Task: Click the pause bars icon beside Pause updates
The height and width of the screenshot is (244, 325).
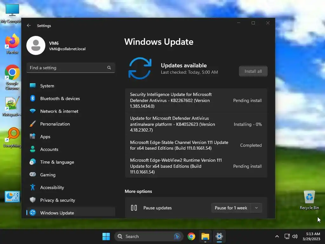Action: (x=134, y=208)
